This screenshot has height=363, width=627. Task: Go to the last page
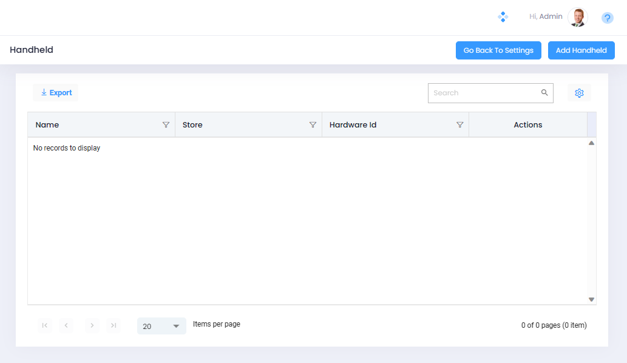pos(114,326)
